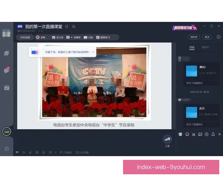Image resolution: width=223 pixels, height=178 pixels.
Task: Open the 此次 live preview card
Action: [201, 116]
